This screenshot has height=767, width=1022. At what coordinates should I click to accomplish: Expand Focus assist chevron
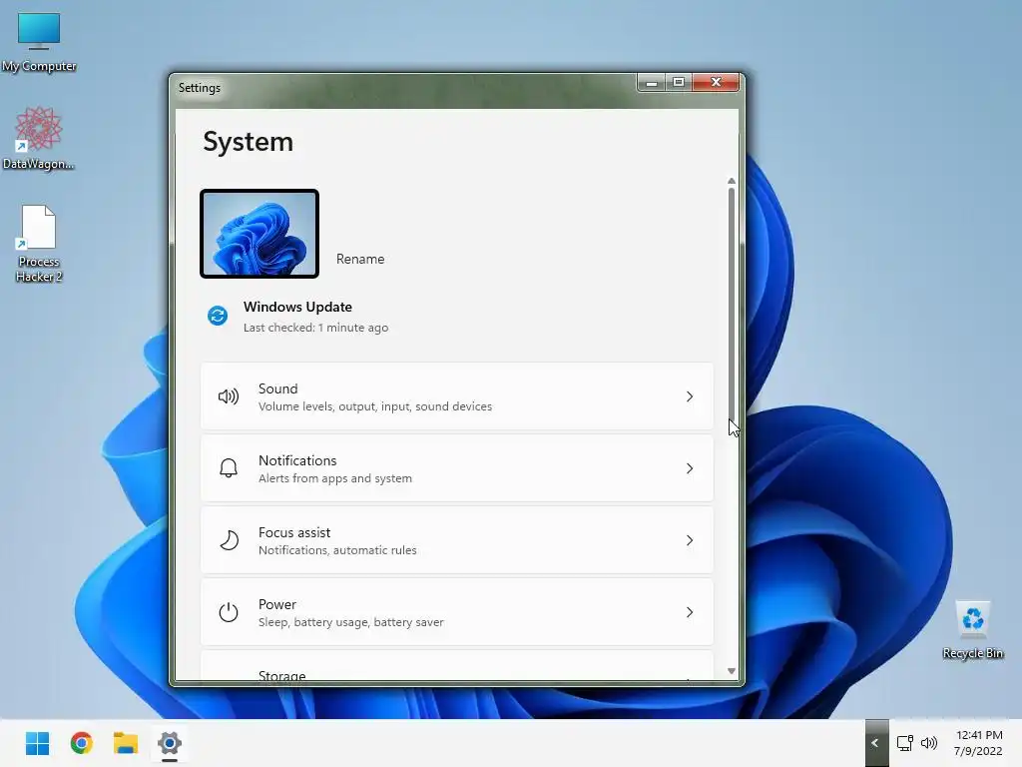pos(690,540)
